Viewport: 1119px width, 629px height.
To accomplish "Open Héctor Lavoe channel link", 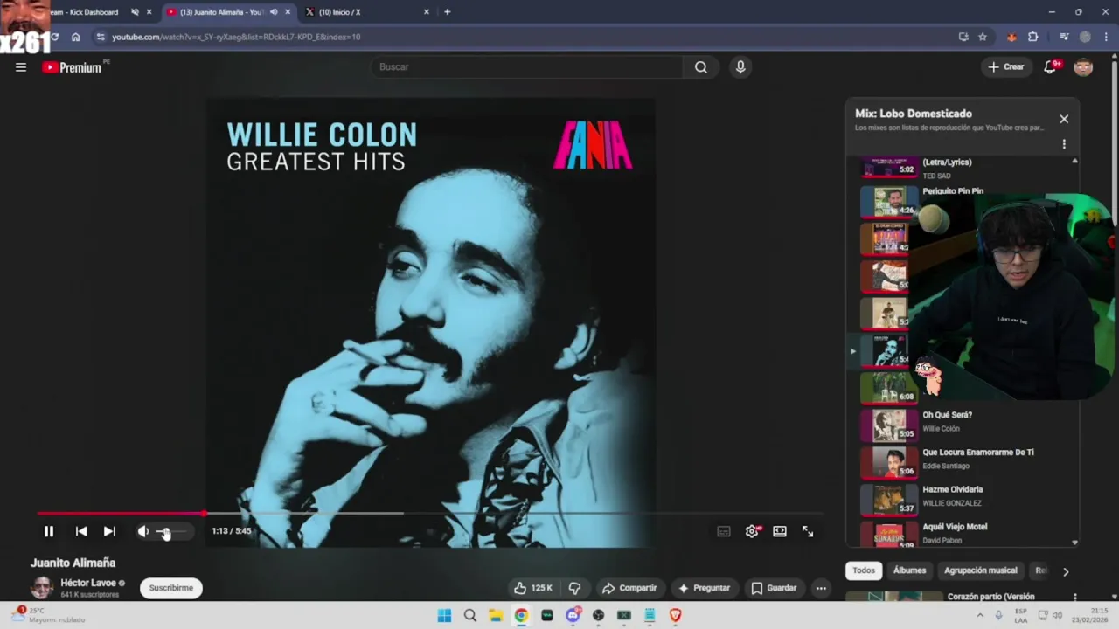I will click(x=87, y=583).
